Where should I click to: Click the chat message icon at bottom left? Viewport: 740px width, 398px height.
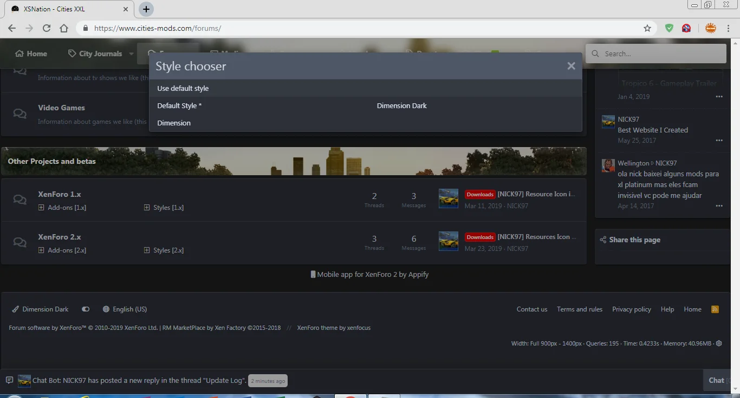[9, 380]
